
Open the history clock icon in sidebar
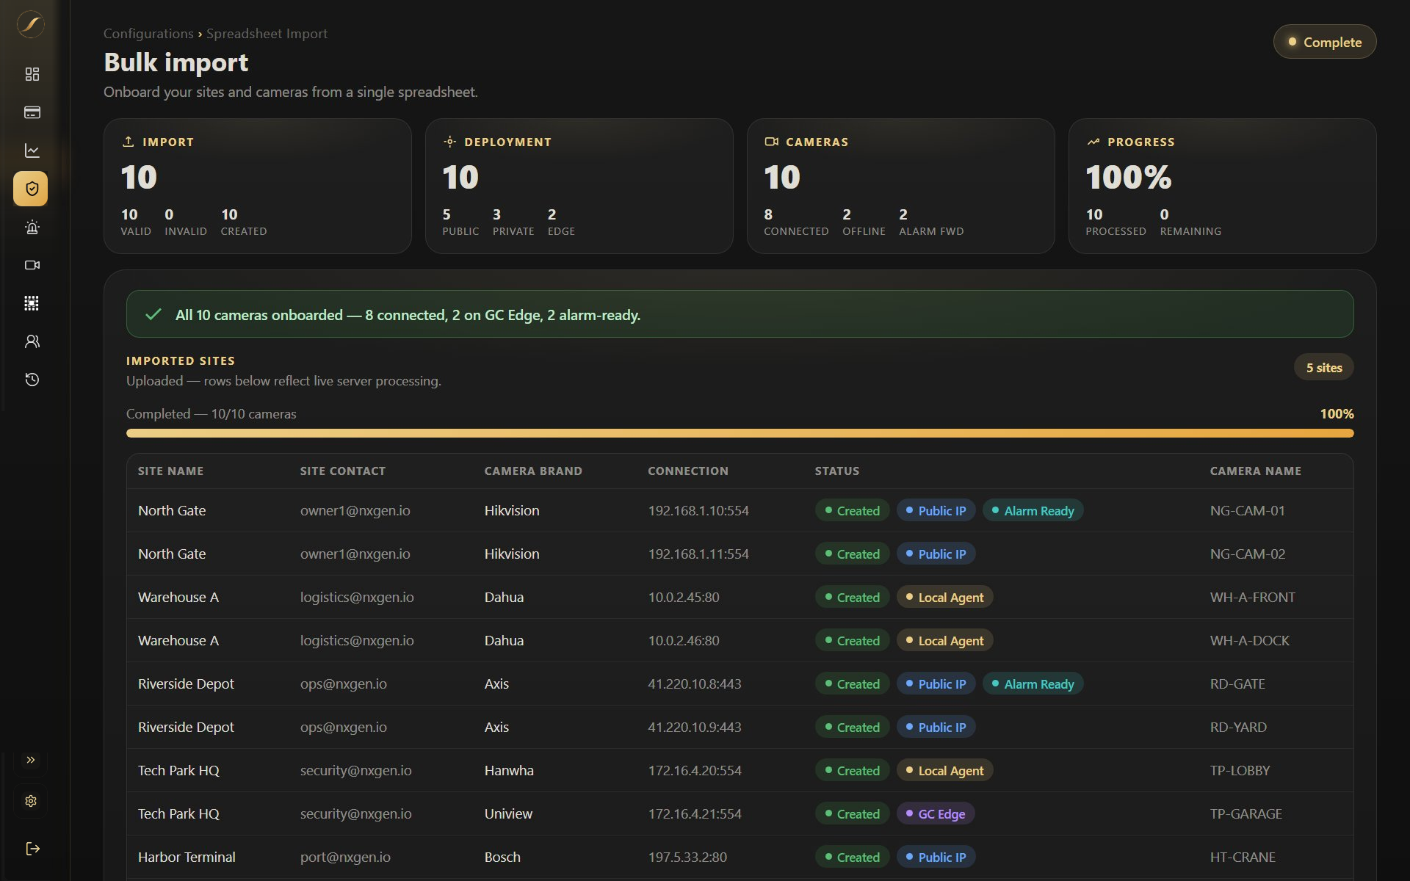(x=32, y=380)
